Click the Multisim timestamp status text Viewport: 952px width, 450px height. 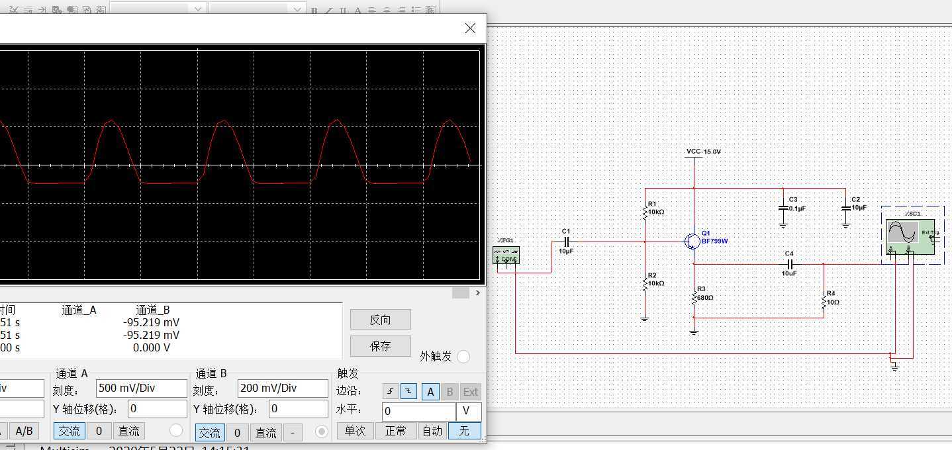click(x=145, y=447)
